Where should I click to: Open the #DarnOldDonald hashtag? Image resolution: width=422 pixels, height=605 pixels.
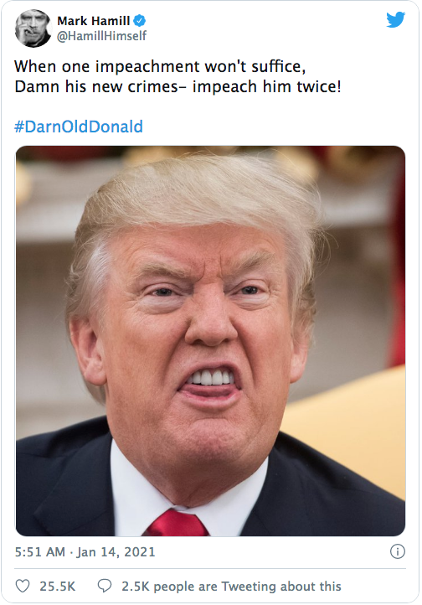[x=79, y=127]
